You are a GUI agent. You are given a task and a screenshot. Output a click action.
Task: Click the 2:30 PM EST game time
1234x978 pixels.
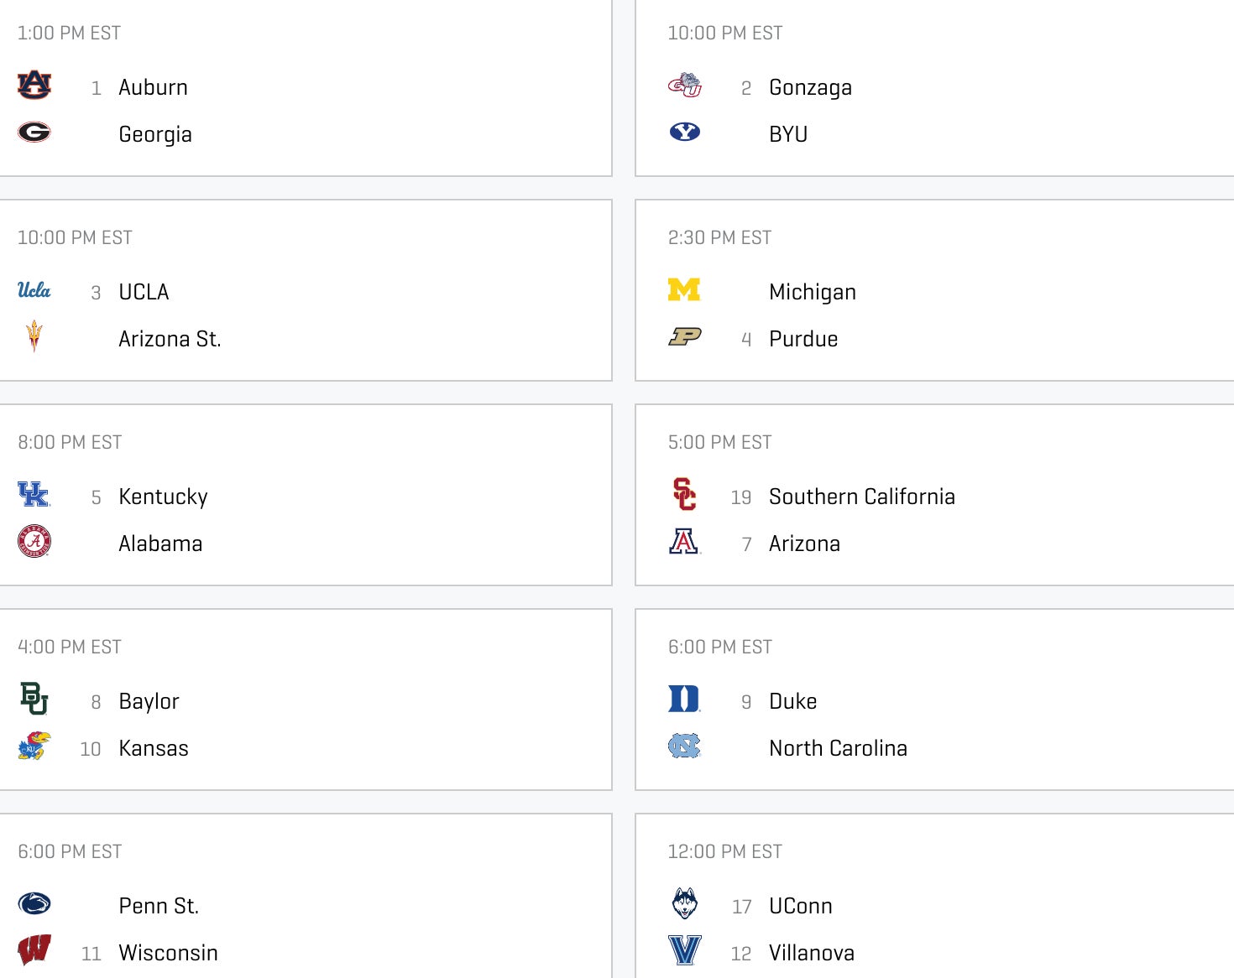coord(719,237)
